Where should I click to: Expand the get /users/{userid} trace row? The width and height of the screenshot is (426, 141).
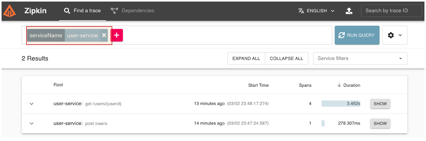point(32,104)
